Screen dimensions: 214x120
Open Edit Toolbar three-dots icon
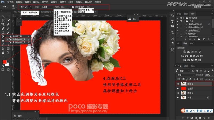[x=3, y=57]
